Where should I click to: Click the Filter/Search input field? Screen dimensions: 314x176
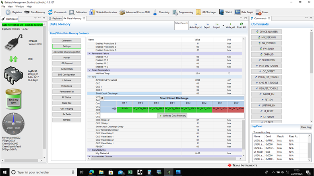pyautogui.click(x=181, y=26)
